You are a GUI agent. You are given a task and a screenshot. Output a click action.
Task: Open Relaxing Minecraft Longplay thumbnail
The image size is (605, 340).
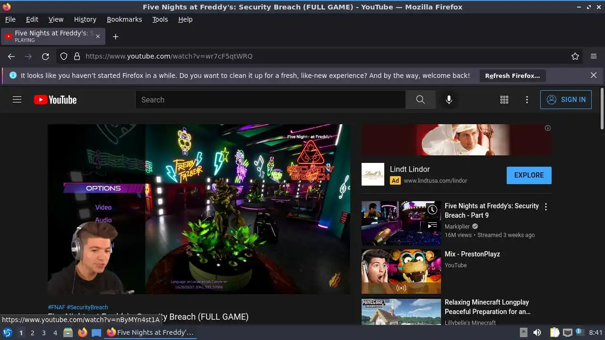tap(401, 312)
